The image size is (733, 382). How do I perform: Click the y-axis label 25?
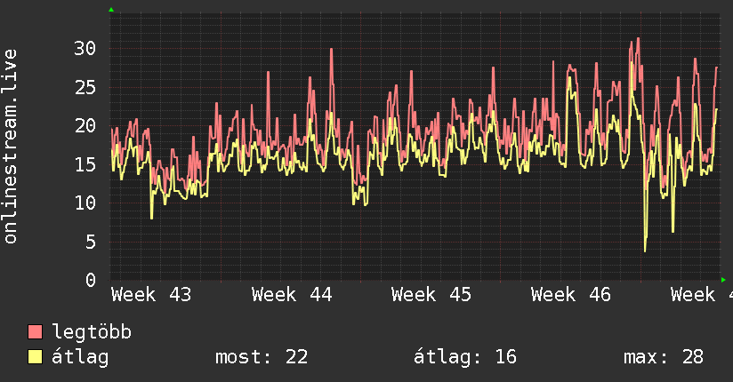85,87
